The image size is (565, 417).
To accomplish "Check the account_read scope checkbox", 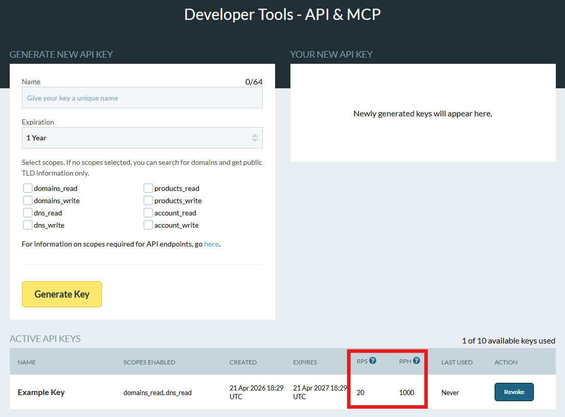I will click(148, 212).
